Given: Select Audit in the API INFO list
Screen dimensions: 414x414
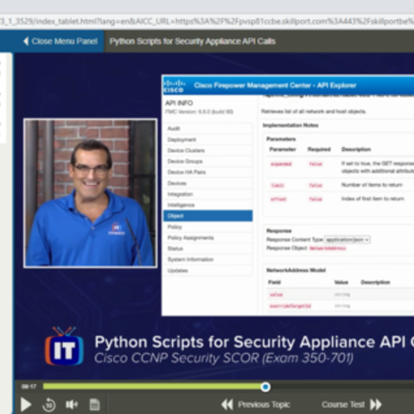Looking at the screenshot, I should [x=208, y=128].
